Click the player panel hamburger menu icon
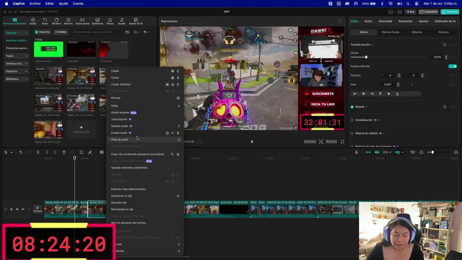 (340, 21)
